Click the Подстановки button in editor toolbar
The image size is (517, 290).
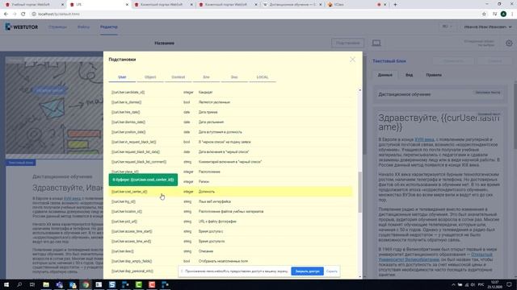click(x=347, y=43)
